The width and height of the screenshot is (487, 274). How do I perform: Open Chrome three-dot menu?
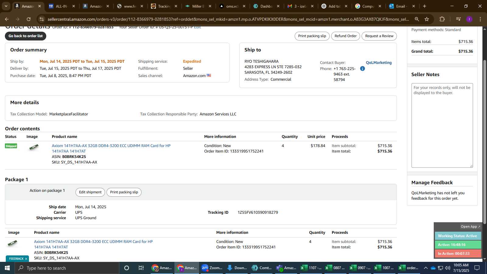tap(480, 19)
